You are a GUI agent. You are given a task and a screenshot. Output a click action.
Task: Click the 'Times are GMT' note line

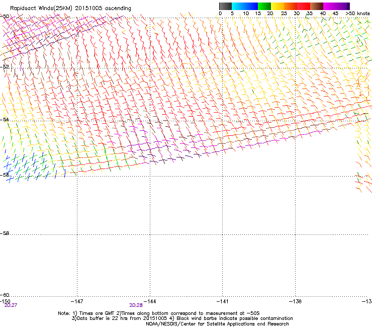tap(159, 313)
